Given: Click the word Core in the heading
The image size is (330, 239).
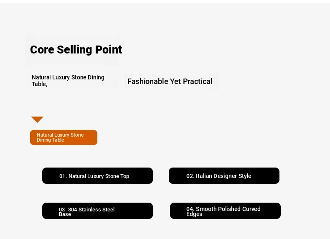Looking at the screenshot, I should [42, 50].
